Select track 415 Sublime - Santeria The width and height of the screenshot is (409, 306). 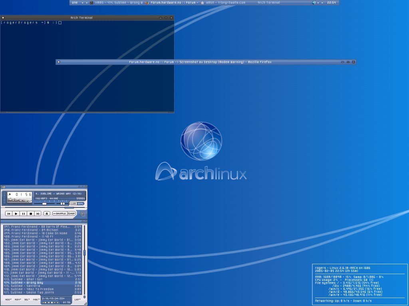click(x=42, y=286)
